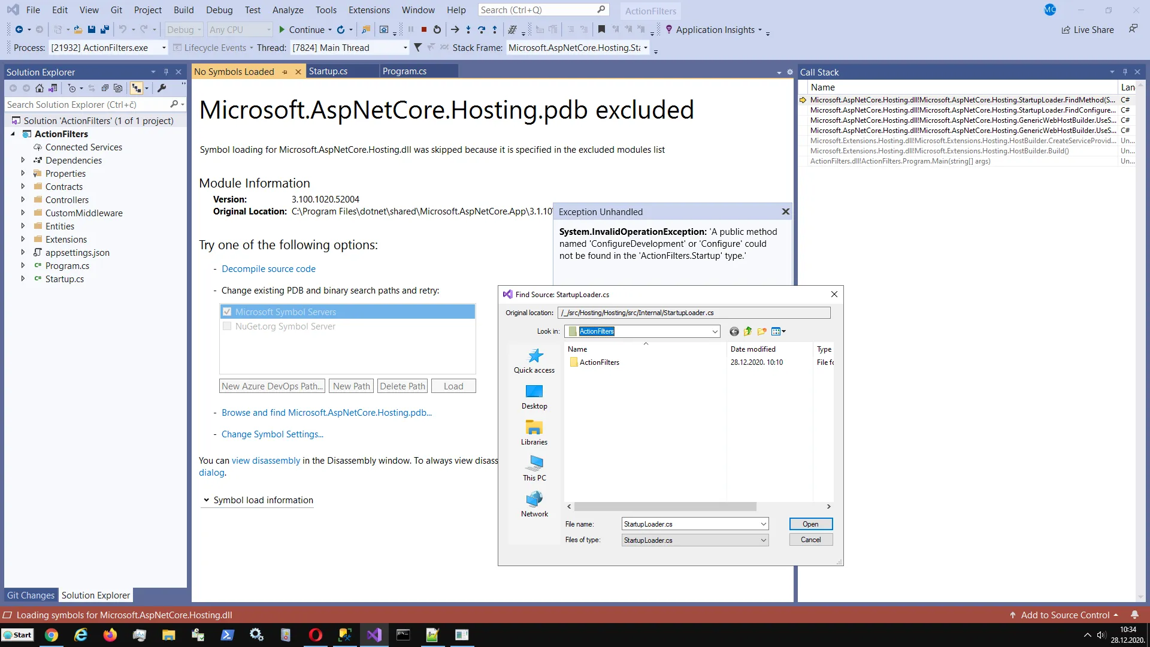The image size is (1150, 647).
Task: Click the Home icon in Solution Explorer
Action: pyautogui.click(x=40, y=88)
